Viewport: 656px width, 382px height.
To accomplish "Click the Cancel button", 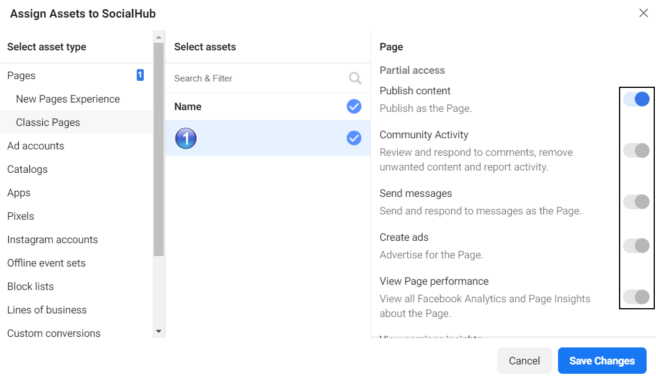I will (x=524, y=361).
